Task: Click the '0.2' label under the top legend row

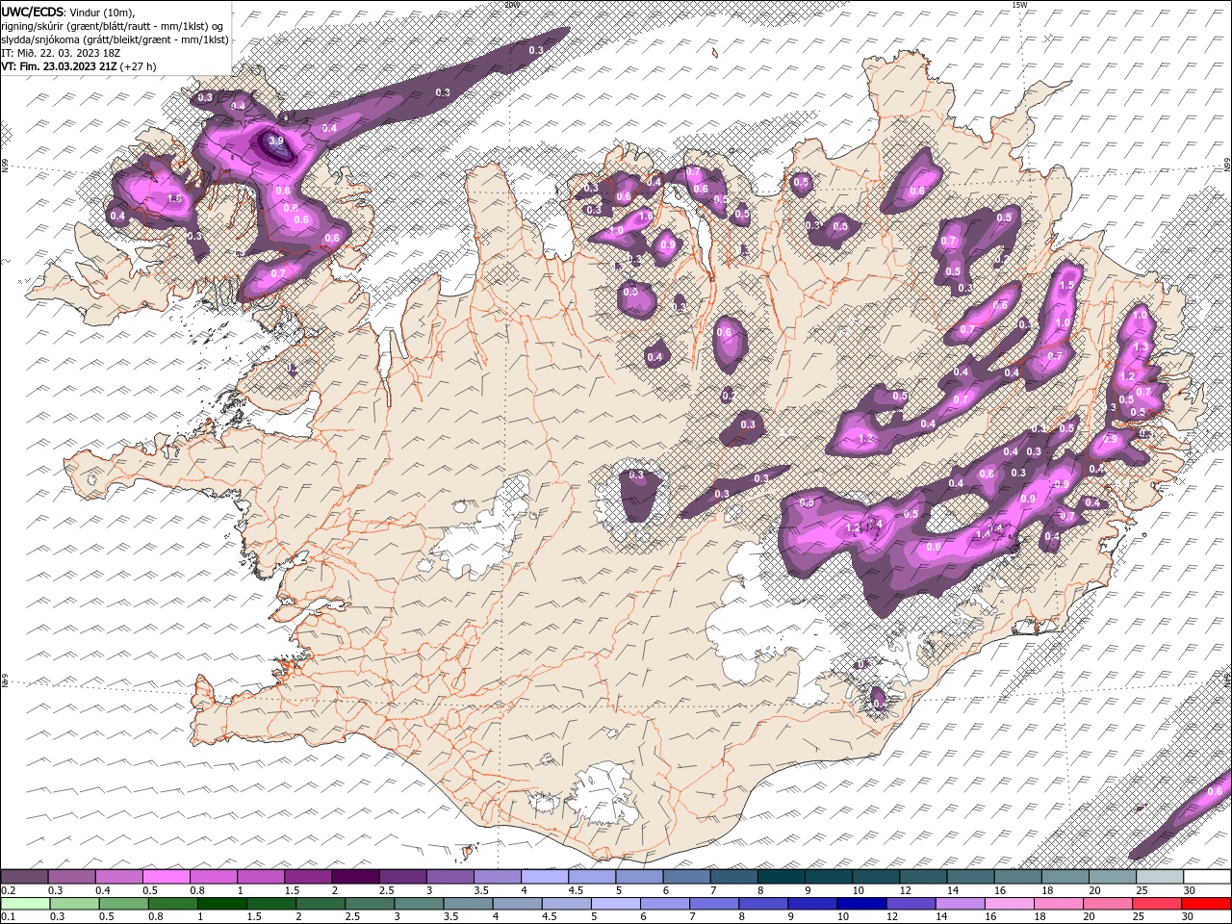Action: coord(8,890)
